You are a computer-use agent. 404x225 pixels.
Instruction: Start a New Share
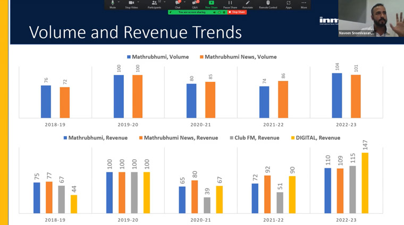(x=211, y=4)
